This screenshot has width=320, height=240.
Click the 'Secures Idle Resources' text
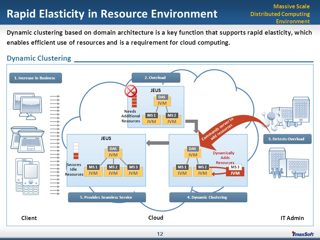tap(74, 169)
